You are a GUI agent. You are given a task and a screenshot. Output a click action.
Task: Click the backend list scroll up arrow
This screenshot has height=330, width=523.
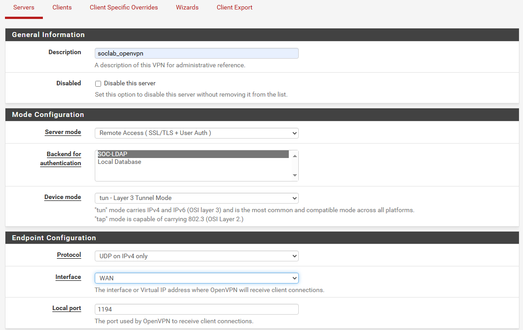[x=295, y=156]
